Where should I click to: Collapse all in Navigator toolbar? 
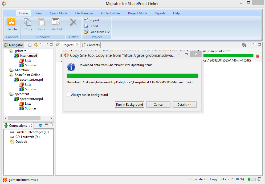(30, 45)
